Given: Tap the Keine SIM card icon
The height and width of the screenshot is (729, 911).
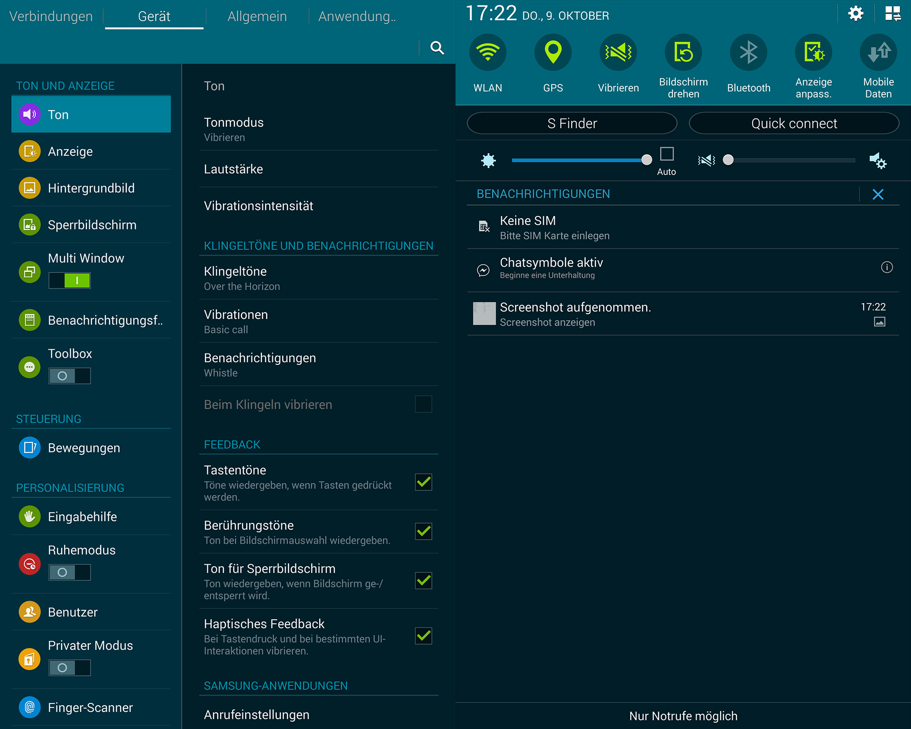Looking at the screenshot, I should point(483,226).
